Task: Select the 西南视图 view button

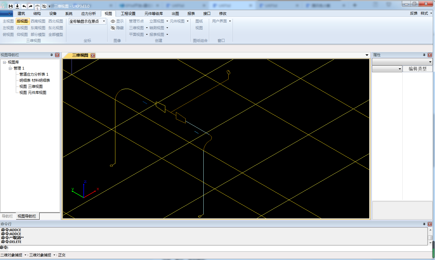Action: (38, 21)
